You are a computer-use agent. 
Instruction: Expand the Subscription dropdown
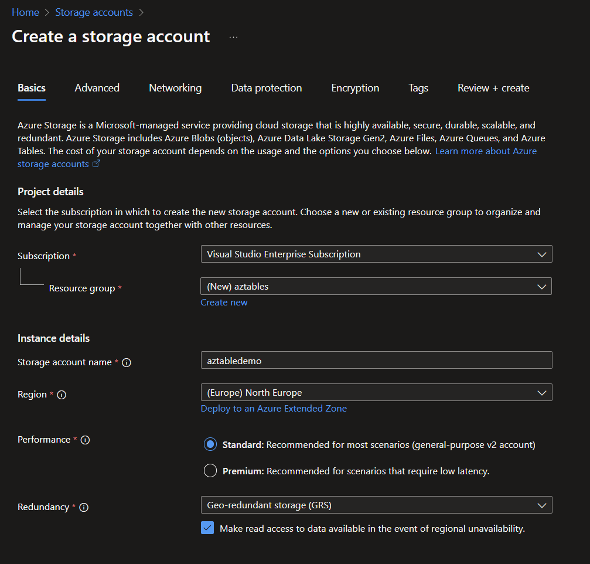(x=376, y=254)
